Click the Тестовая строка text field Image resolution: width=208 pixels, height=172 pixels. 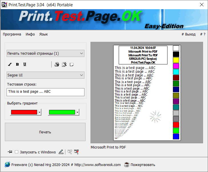coord(45,92)
